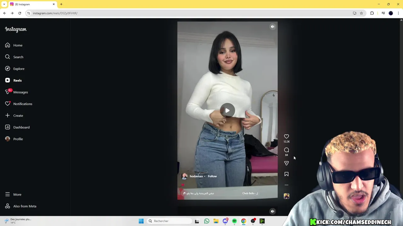Open reel comments bubble icon

click(287, 150)
